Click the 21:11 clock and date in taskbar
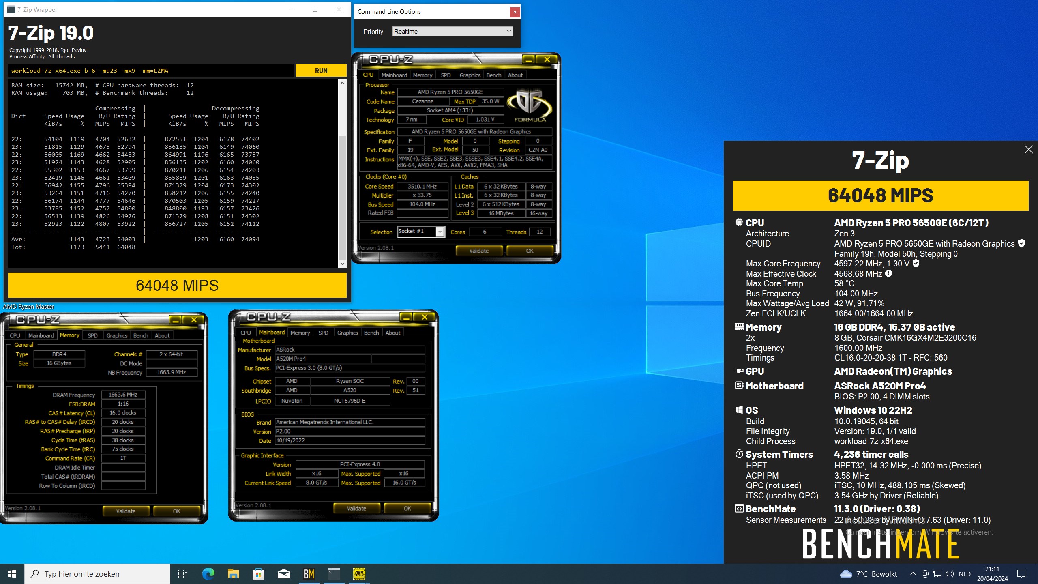The height and width of the screenshot is (584, 1038). [992, 574]
